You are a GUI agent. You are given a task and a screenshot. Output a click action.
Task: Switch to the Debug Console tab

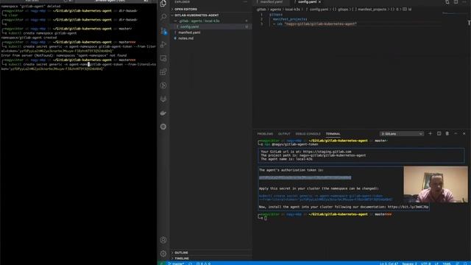pos(308,134)
